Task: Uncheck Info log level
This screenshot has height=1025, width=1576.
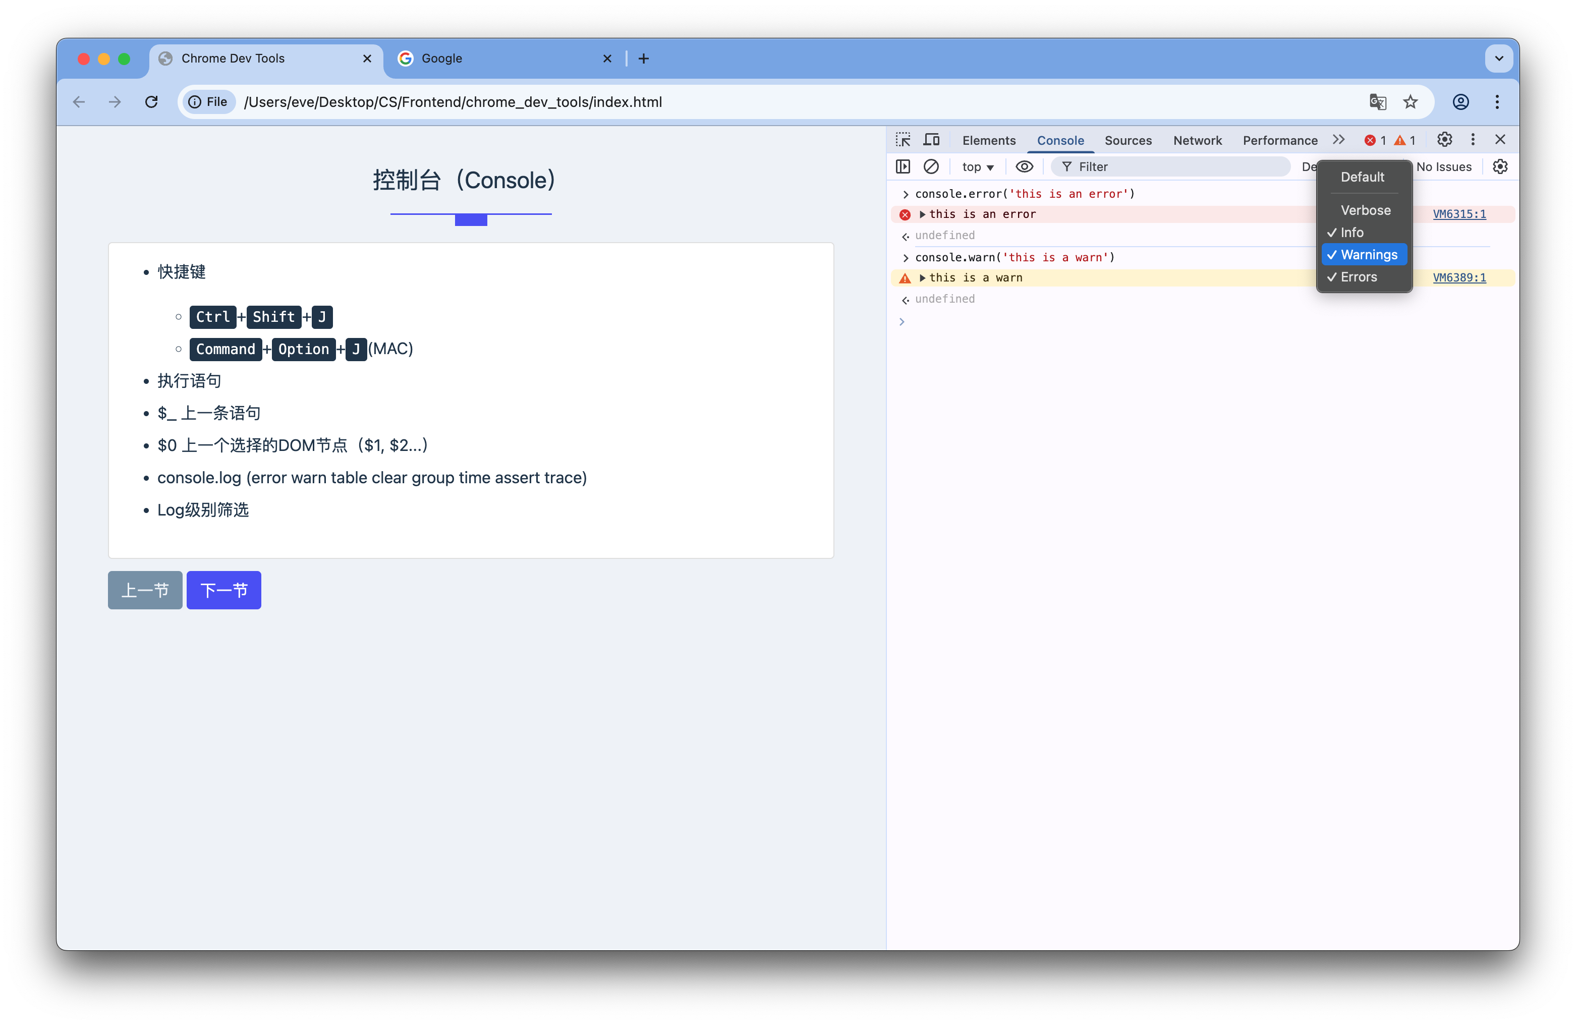Action: point(1352,233)
